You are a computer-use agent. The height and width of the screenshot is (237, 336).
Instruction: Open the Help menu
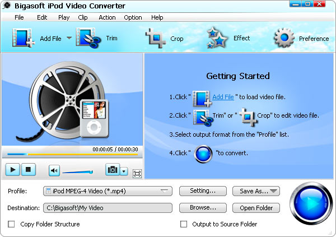pyautogui.click(x=157, y=17)
